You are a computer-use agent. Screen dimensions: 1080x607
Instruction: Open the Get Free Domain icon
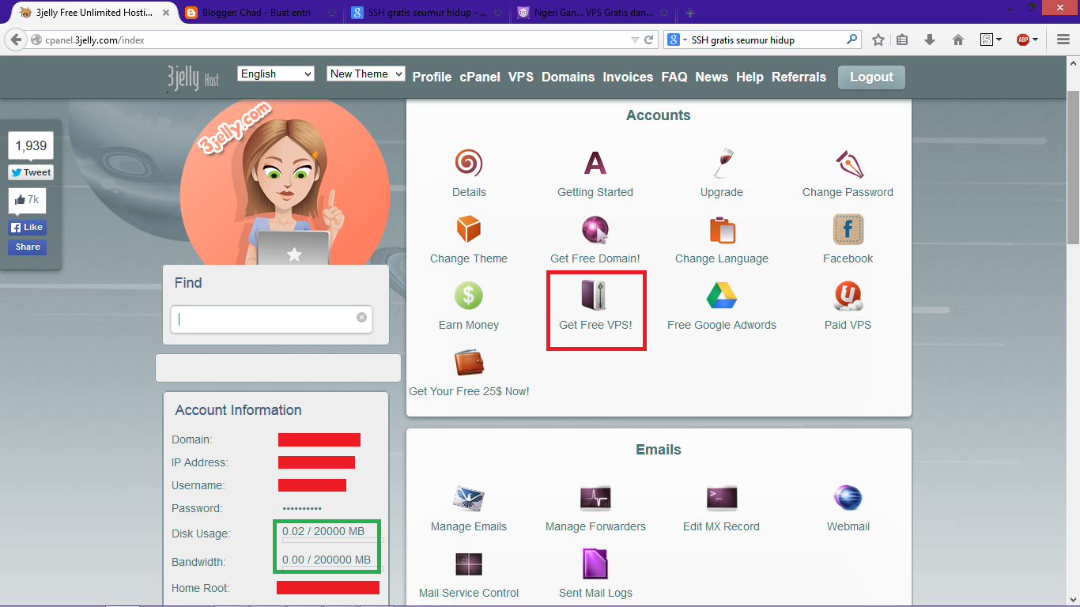(x=595, y=230)
